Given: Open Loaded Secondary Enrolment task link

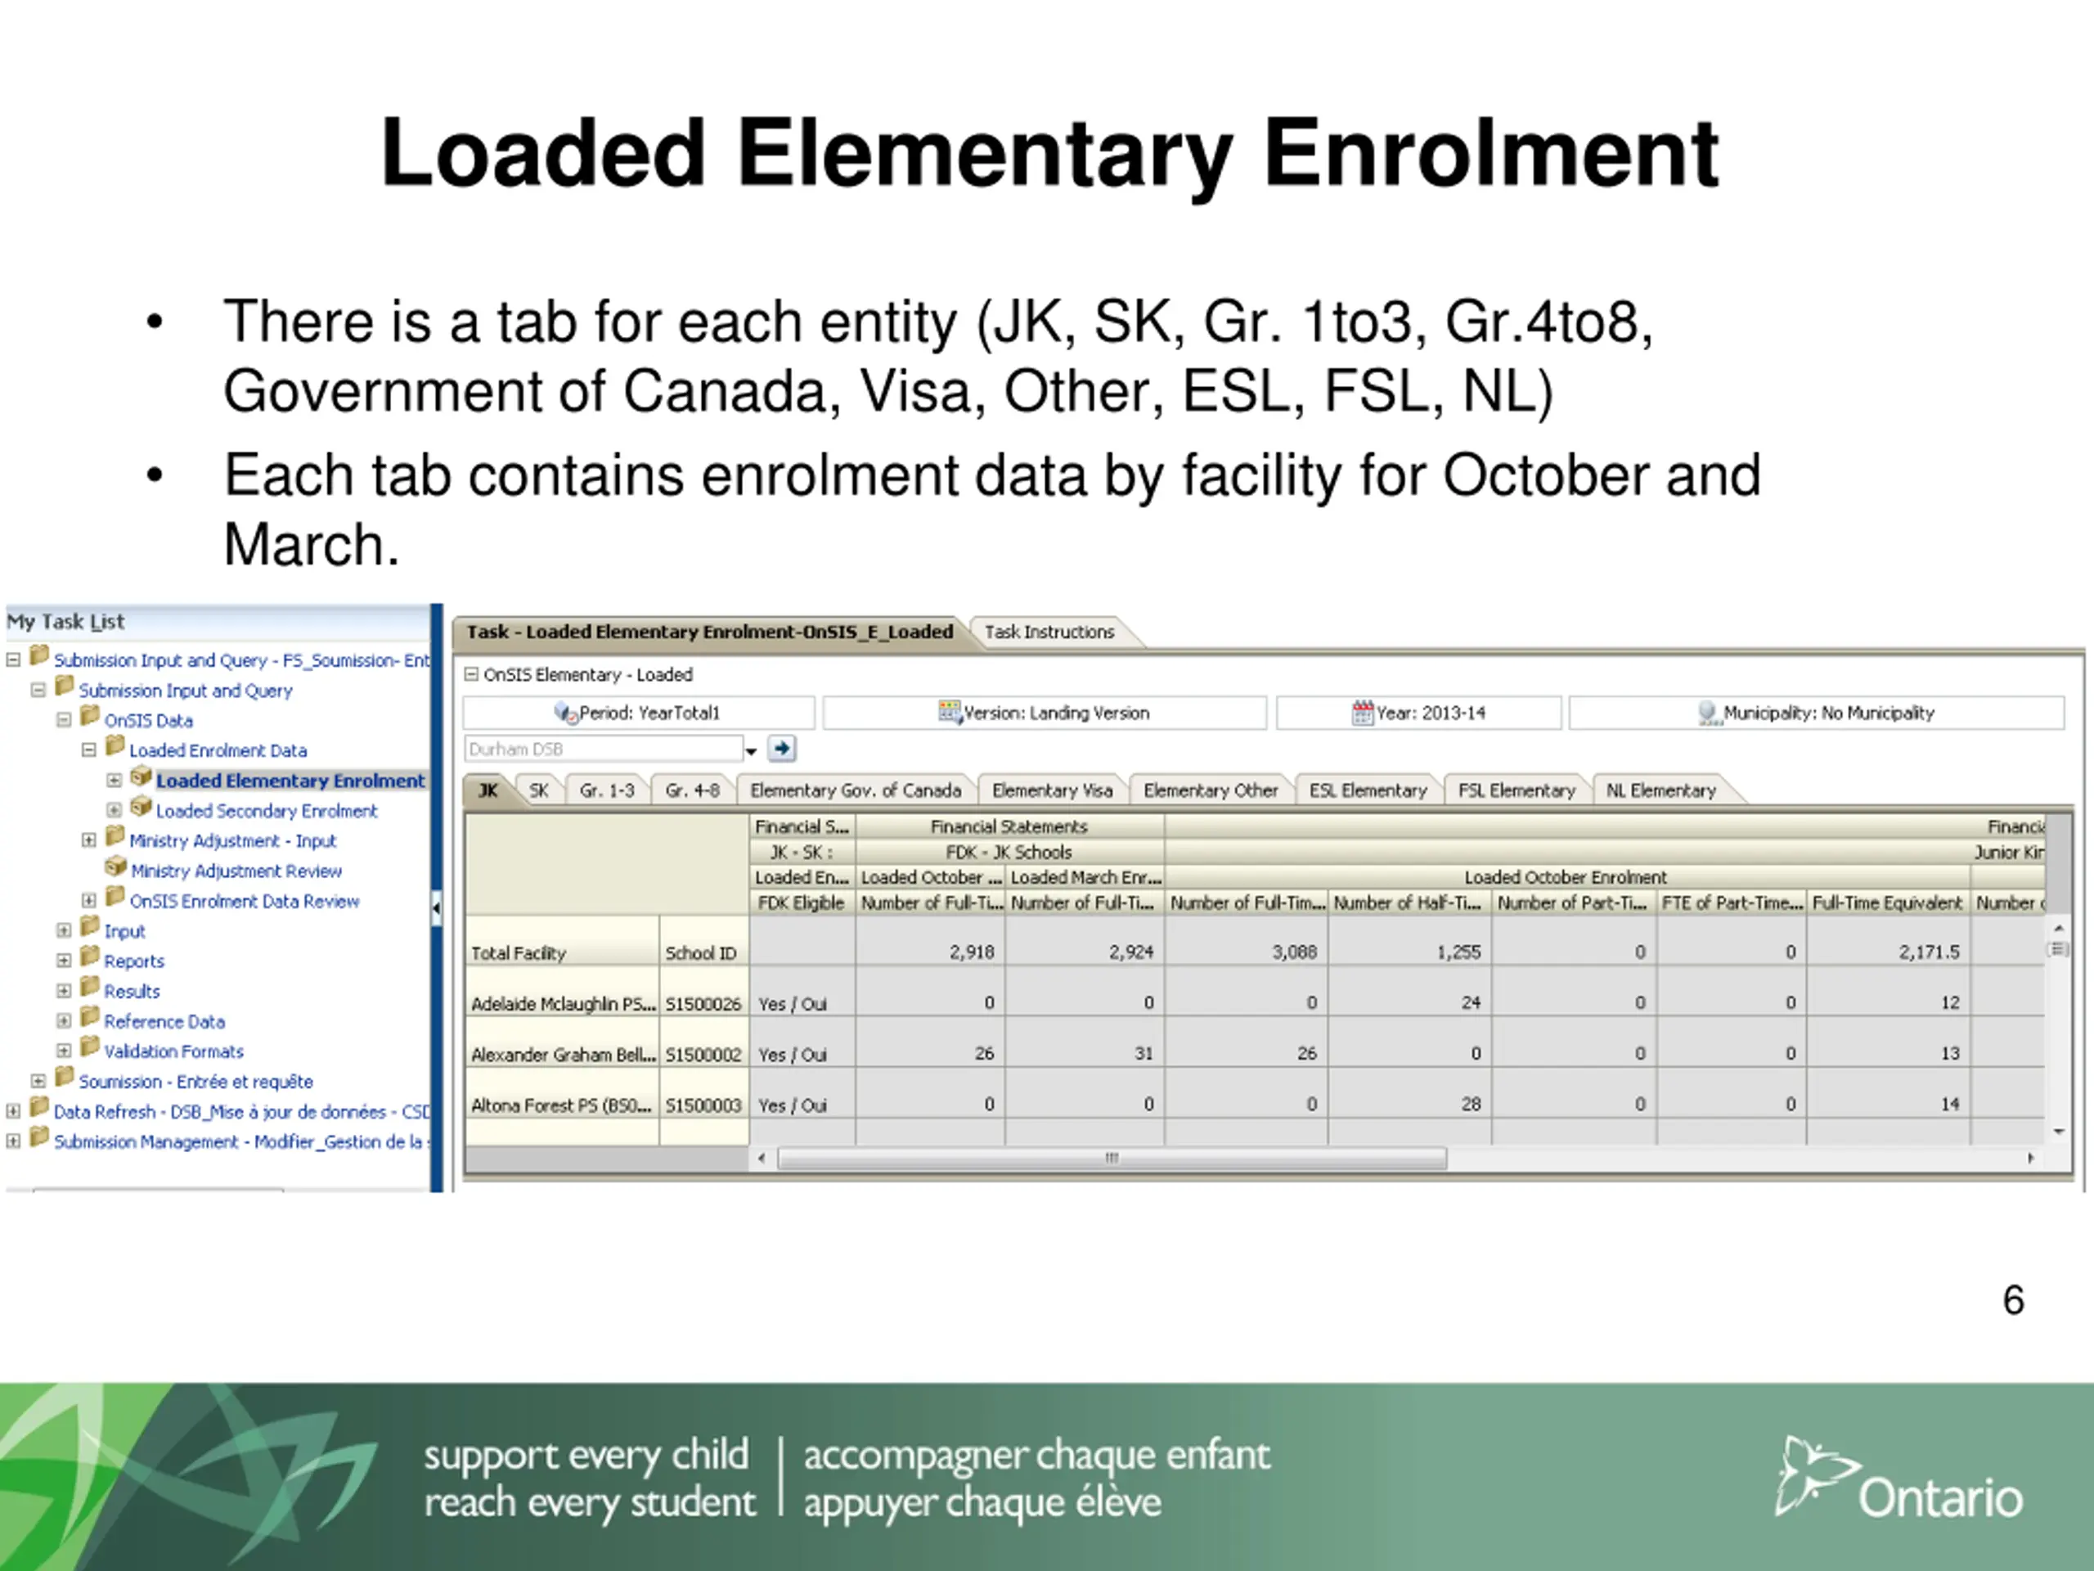Looking at the screenshot, I should pyautogui.click(x=266, y=811).
